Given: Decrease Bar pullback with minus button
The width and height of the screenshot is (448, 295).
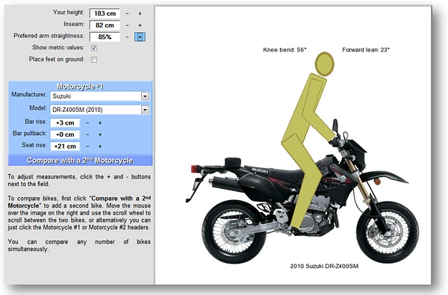Looking at the screenshot, I should [87, 134].
